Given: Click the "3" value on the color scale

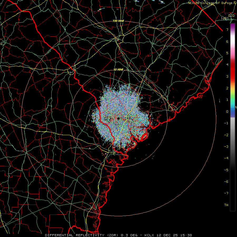Looking at the screenshot, I should coord(227,76).
